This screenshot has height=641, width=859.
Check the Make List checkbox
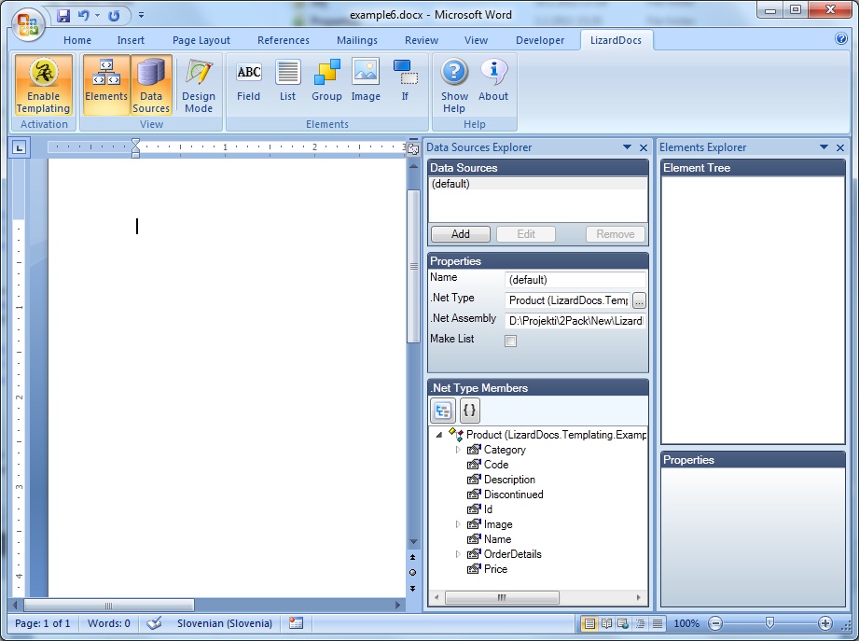[x=510, y=341]
